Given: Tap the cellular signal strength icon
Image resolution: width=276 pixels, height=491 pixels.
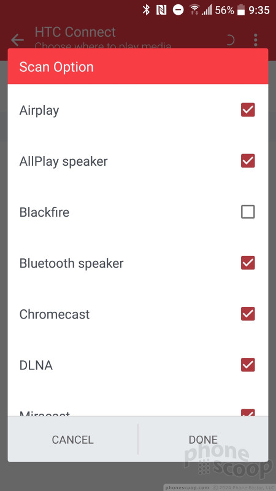Looking at the screenshot, I should coord(207,10).
